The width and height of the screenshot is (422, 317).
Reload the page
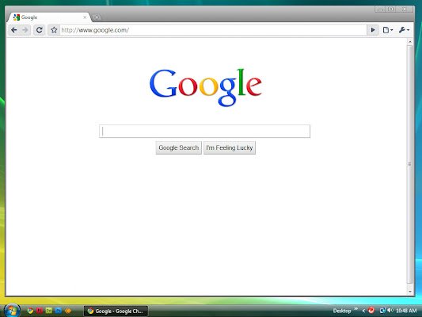40,30
